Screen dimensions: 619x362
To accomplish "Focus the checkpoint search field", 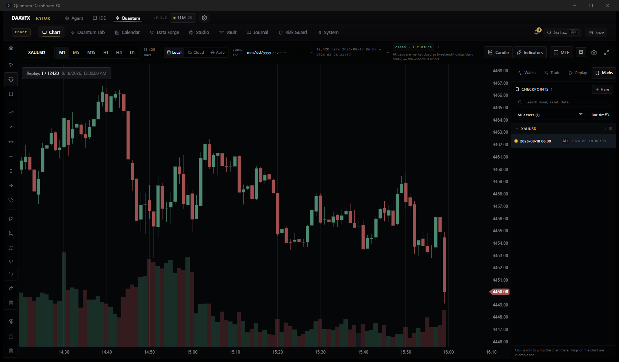I will point(564,102).
